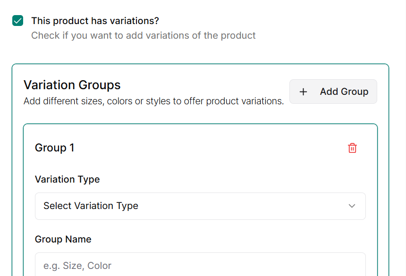The height and width of the screenshot is (276, 406).
Task: Focus the Group Name input field
Action: [200, 265]
